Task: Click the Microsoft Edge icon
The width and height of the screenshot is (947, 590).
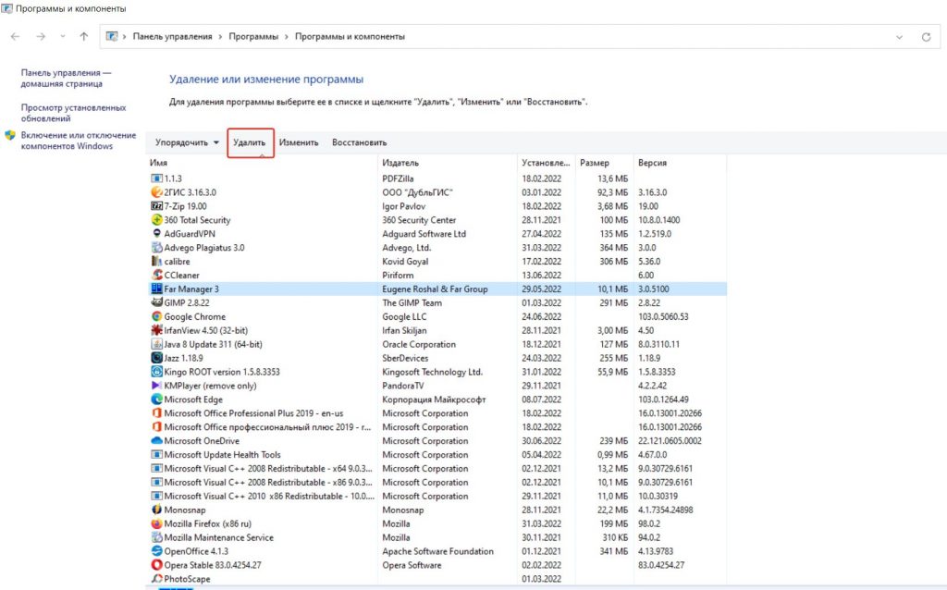Action: coord(156,399)
